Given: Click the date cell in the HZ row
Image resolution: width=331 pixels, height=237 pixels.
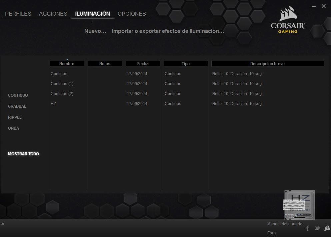Looking at the screenshot, I should [137, 104].
